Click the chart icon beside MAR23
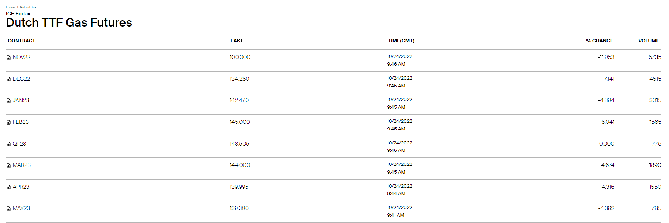 click(8, 165)
